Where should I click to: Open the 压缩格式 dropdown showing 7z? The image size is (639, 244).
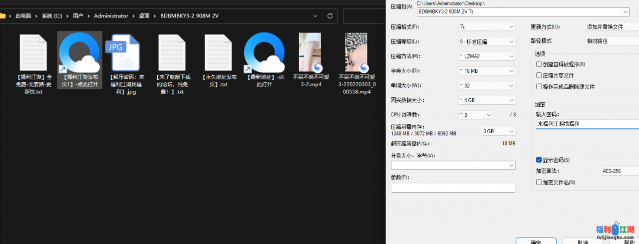(487, 26)
